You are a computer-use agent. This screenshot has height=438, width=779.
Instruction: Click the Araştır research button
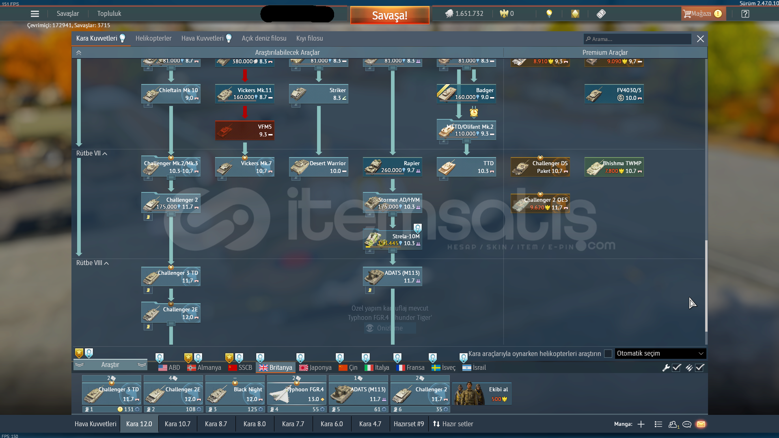pyautogui.click(x=110, y=365)
